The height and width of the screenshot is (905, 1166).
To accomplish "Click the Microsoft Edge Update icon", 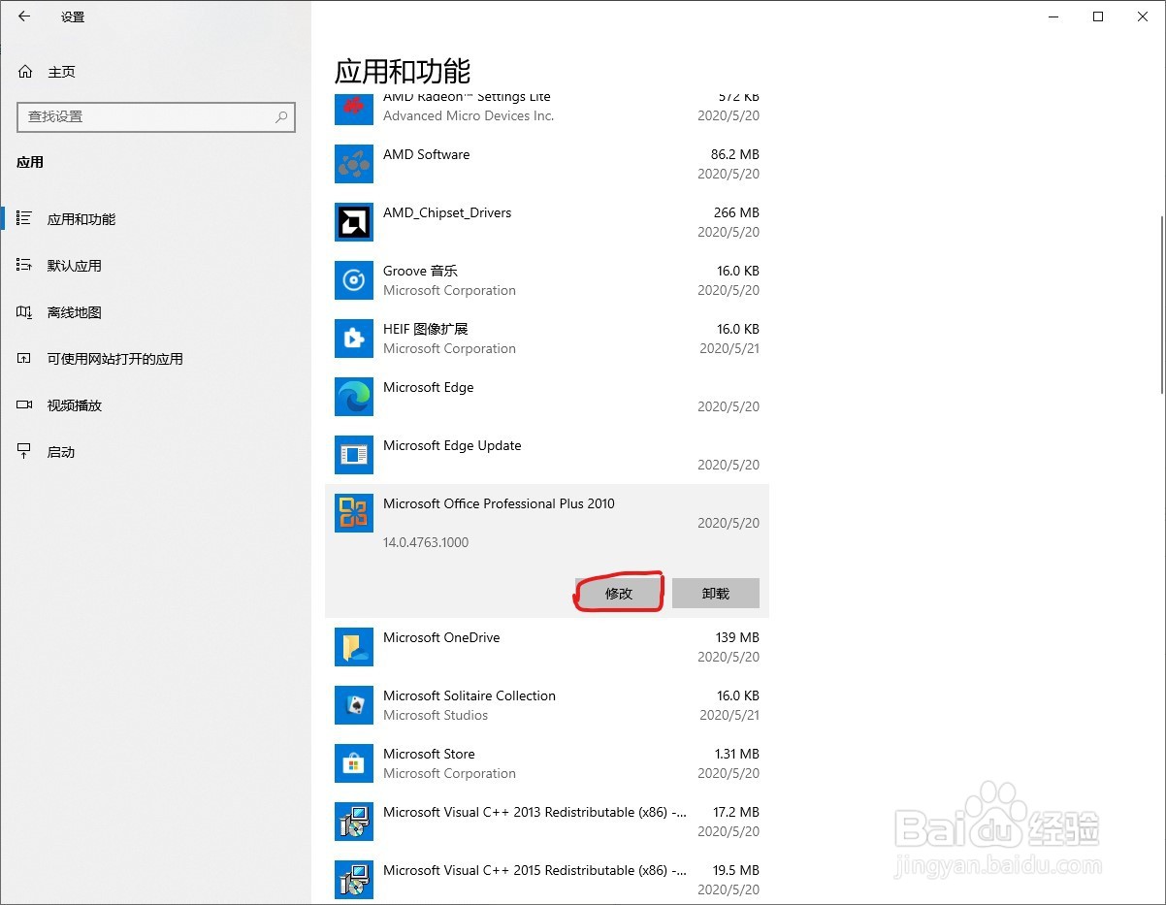I will pos(354,455).
